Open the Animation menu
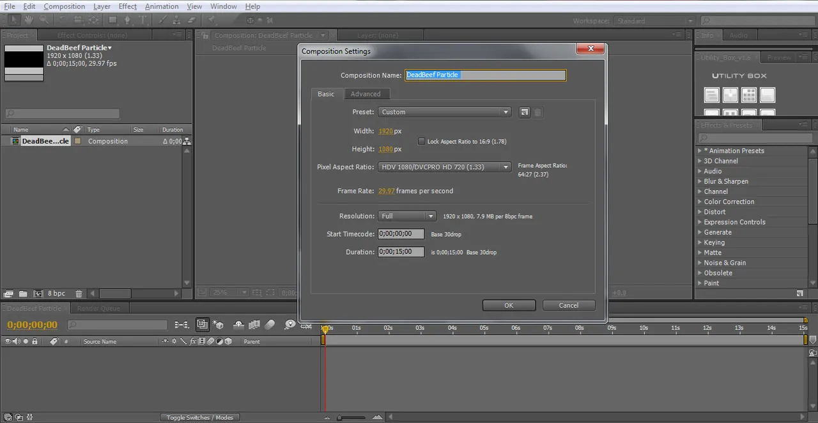The height and width of the screenshot is (423, 818). coord(162,6)
